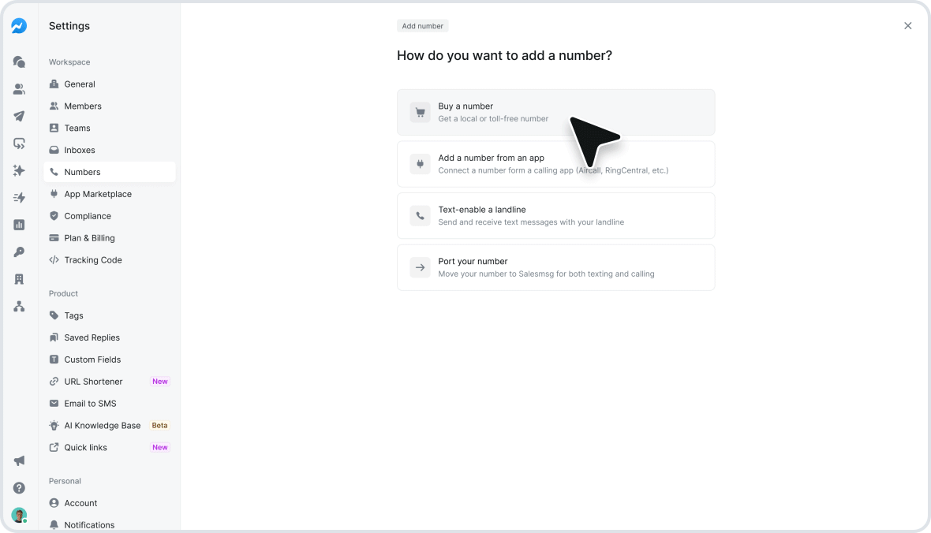Open Help via the question mark icon
931x533 pixels.
coord(19,488)
